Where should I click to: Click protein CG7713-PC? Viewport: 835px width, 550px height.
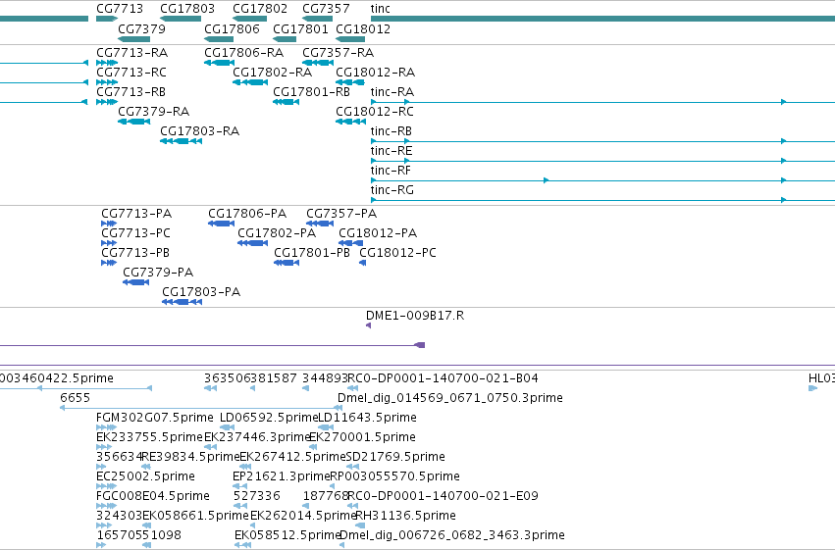pos(135,233)
